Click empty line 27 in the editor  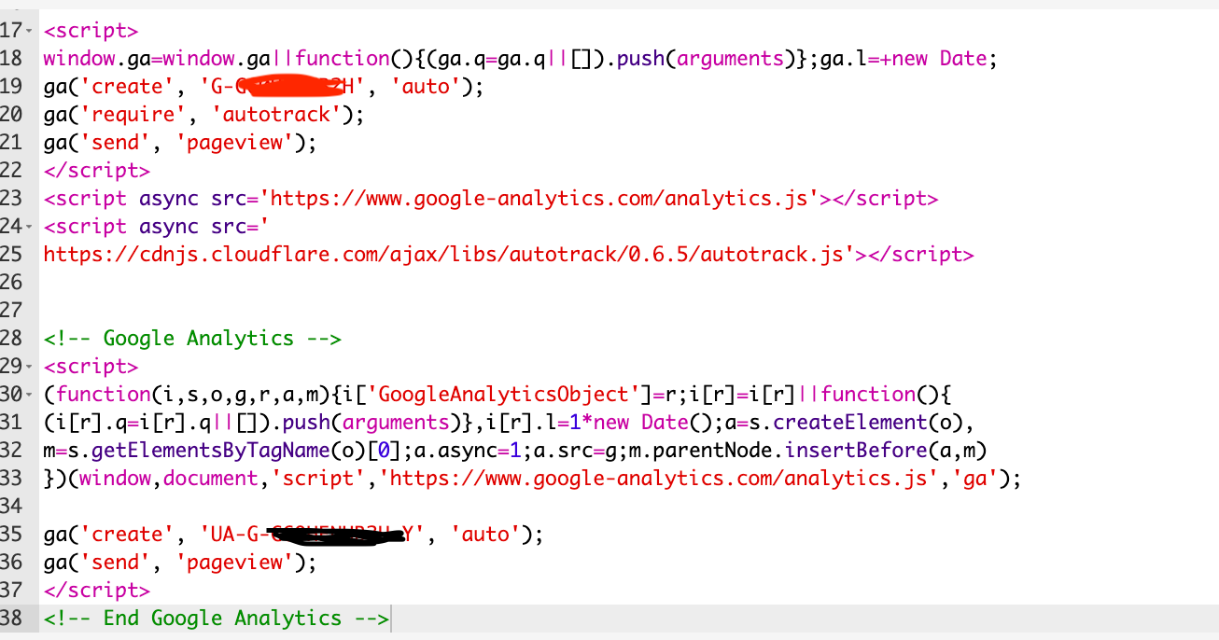(187, 310)
